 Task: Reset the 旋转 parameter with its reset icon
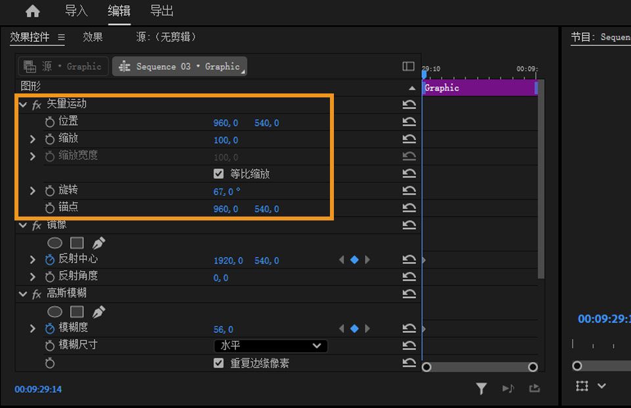point(409,190)
